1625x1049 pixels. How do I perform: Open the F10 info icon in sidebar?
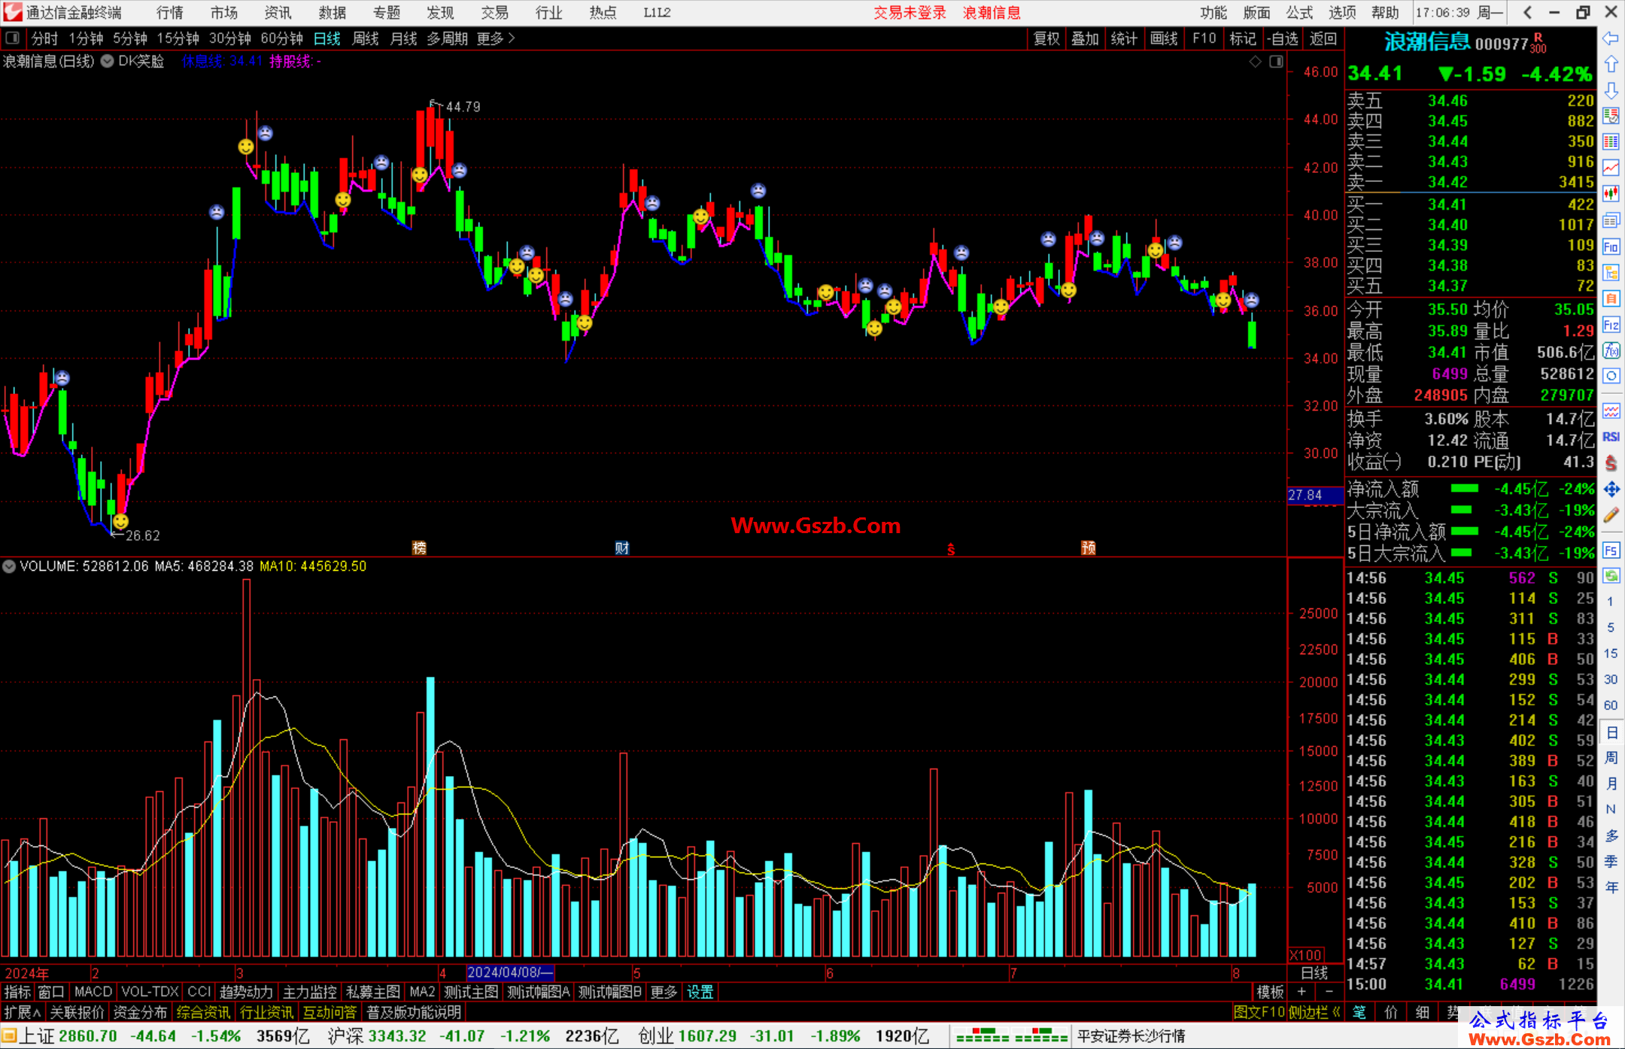coord(1611,247)
